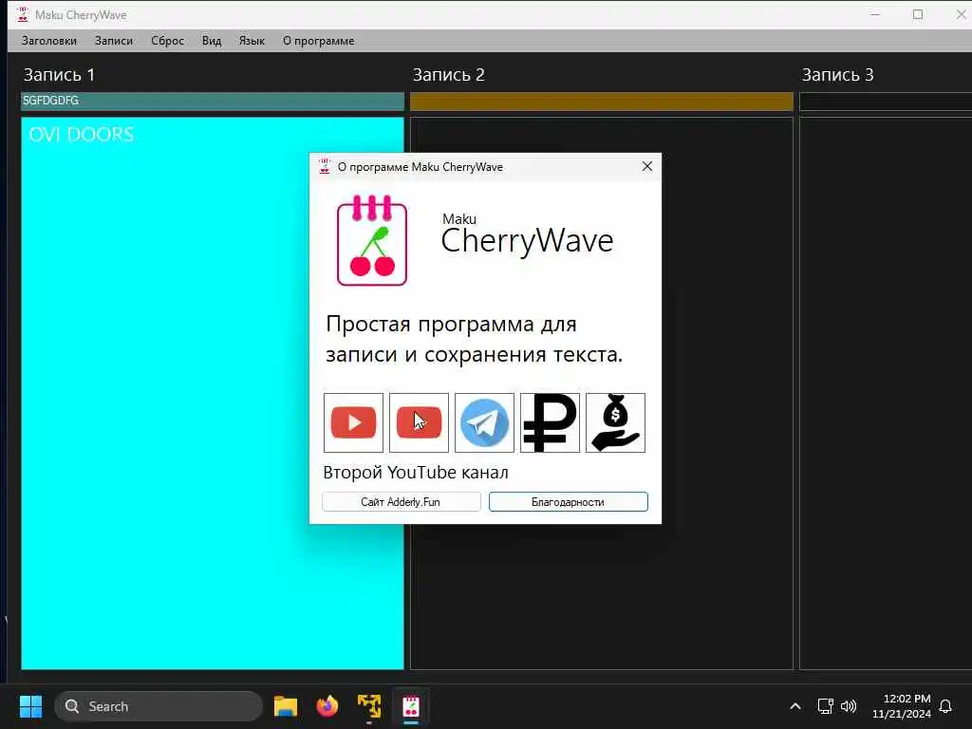Image resolution: width=972 pixels, height=729 pixels.
Task: Maximize the Maku CherryWave main window
Action: click(x=918, y=14)
